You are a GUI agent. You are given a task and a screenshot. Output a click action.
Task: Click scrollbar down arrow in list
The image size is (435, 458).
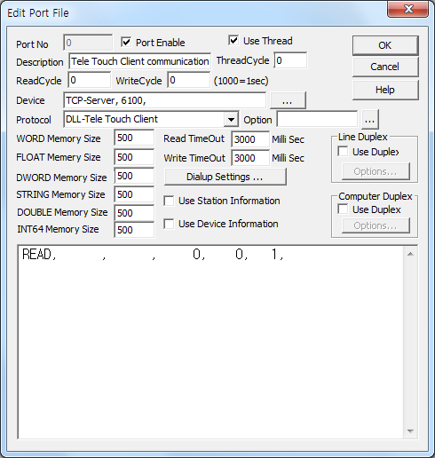(410, 430)
